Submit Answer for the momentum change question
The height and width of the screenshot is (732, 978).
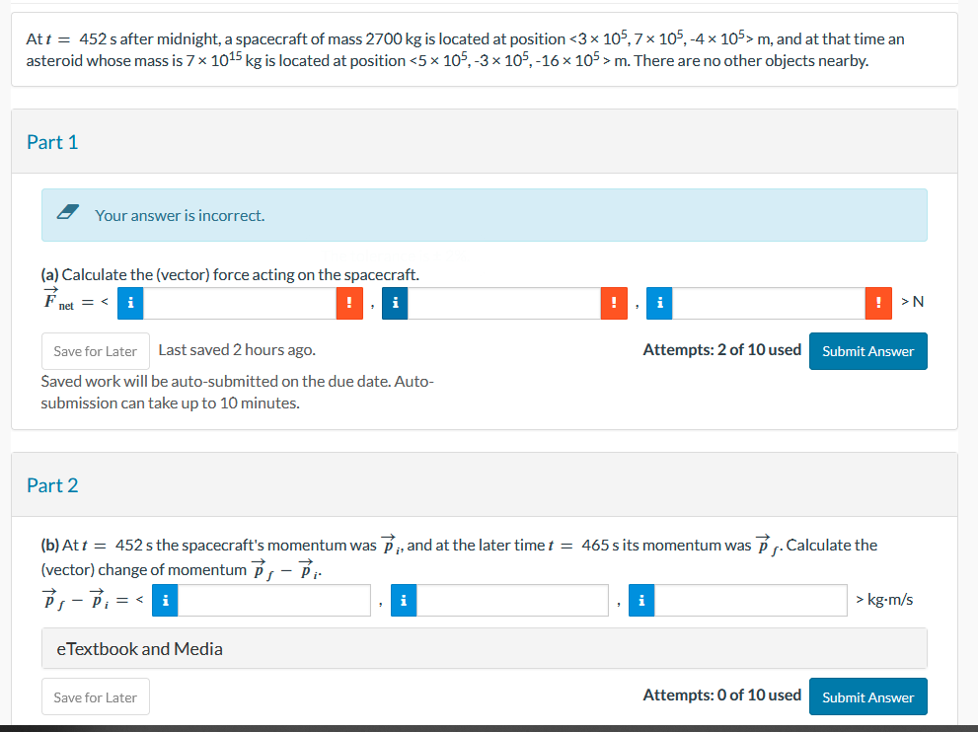867,695
